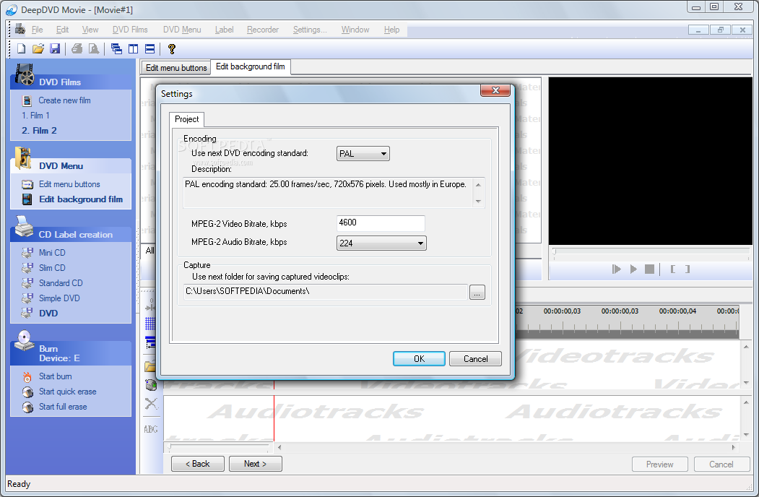Select the Project tab in Settings

click(x=186, y=119)
